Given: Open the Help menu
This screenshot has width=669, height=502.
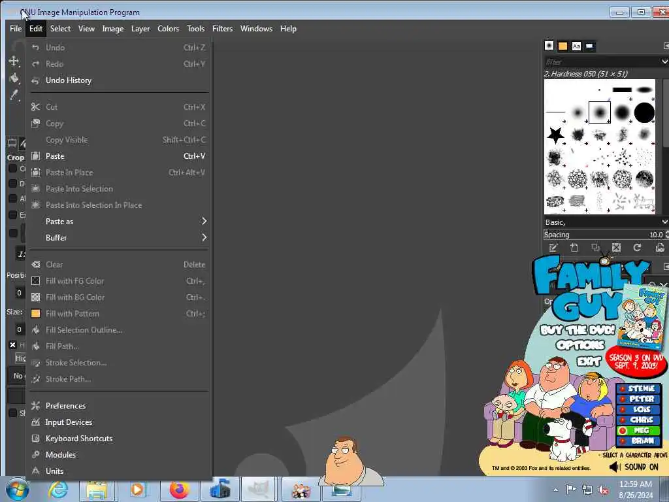Looking at the screenshot, I should pyautogui.click(x=288, y=29).
